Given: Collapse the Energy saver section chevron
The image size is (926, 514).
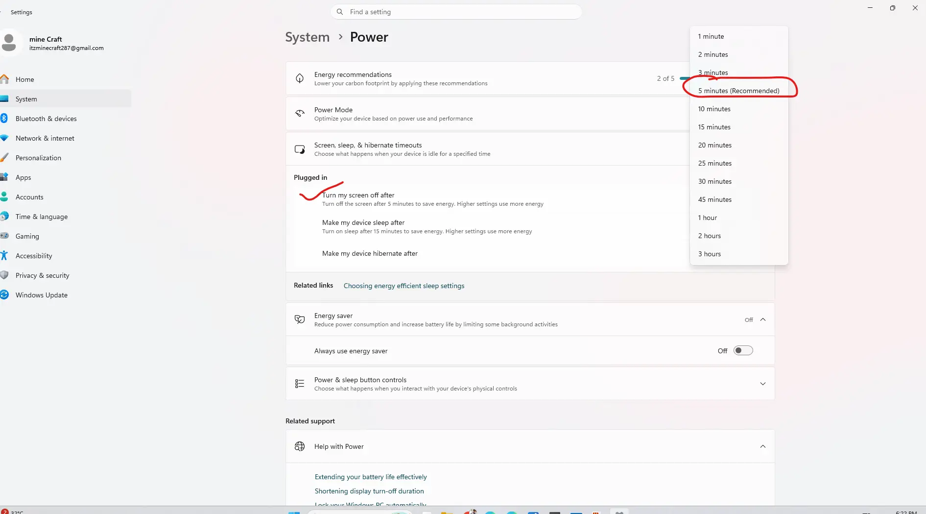Looking at the screenshot, I should [x=762, y=319].
